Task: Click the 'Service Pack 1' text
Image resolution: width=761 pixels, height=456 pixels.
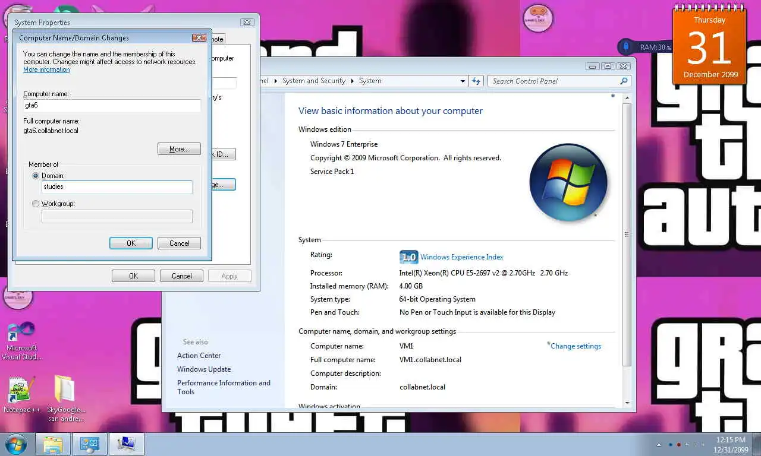Action: pyautogui.click(x=332, y=172)
